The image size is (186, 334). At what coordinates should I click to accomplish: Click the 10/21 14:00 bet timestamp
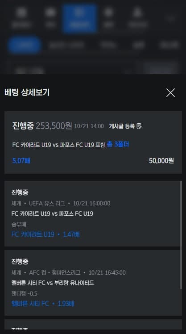(89, 126)
